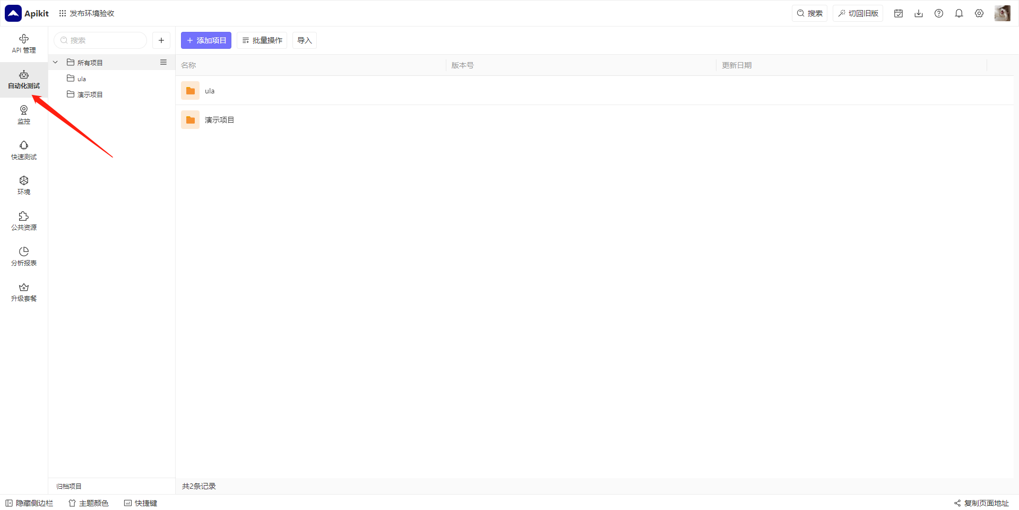The height and width of the screenshot is (510, 1019).
Task: Open the user avatar menu
Action: point(1003,13)
